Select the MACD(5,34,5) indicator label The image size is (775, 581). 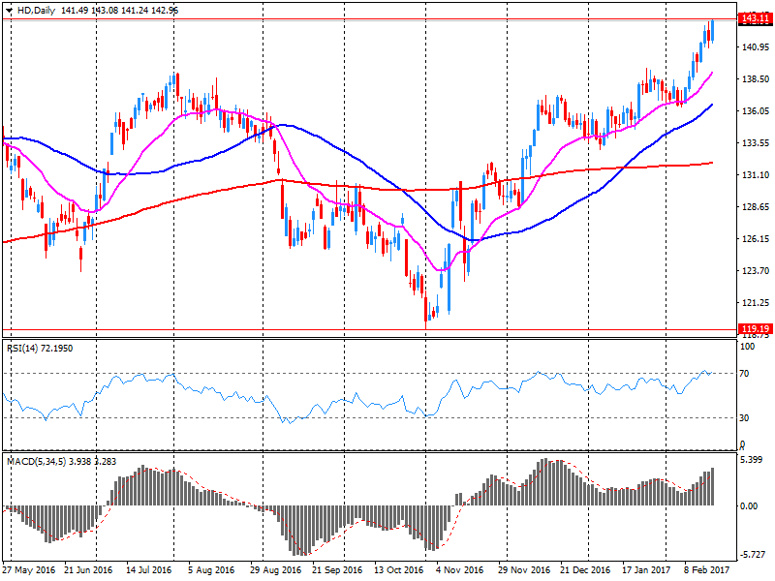tap(61, 462)
